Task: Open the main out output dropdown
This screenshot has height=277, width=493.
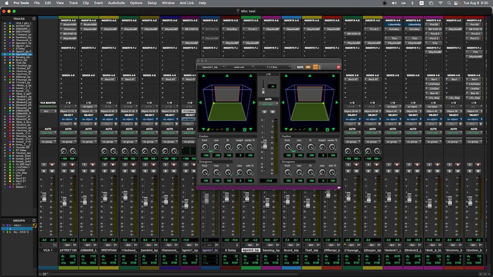Action: coord(240,67)
